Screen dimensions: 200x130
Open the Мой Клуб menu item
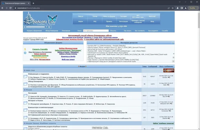[152, 16]
